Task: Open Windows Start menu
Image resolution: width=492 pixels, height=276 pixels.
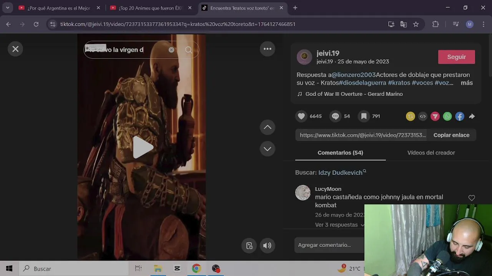Action: (x=9, y=269)
